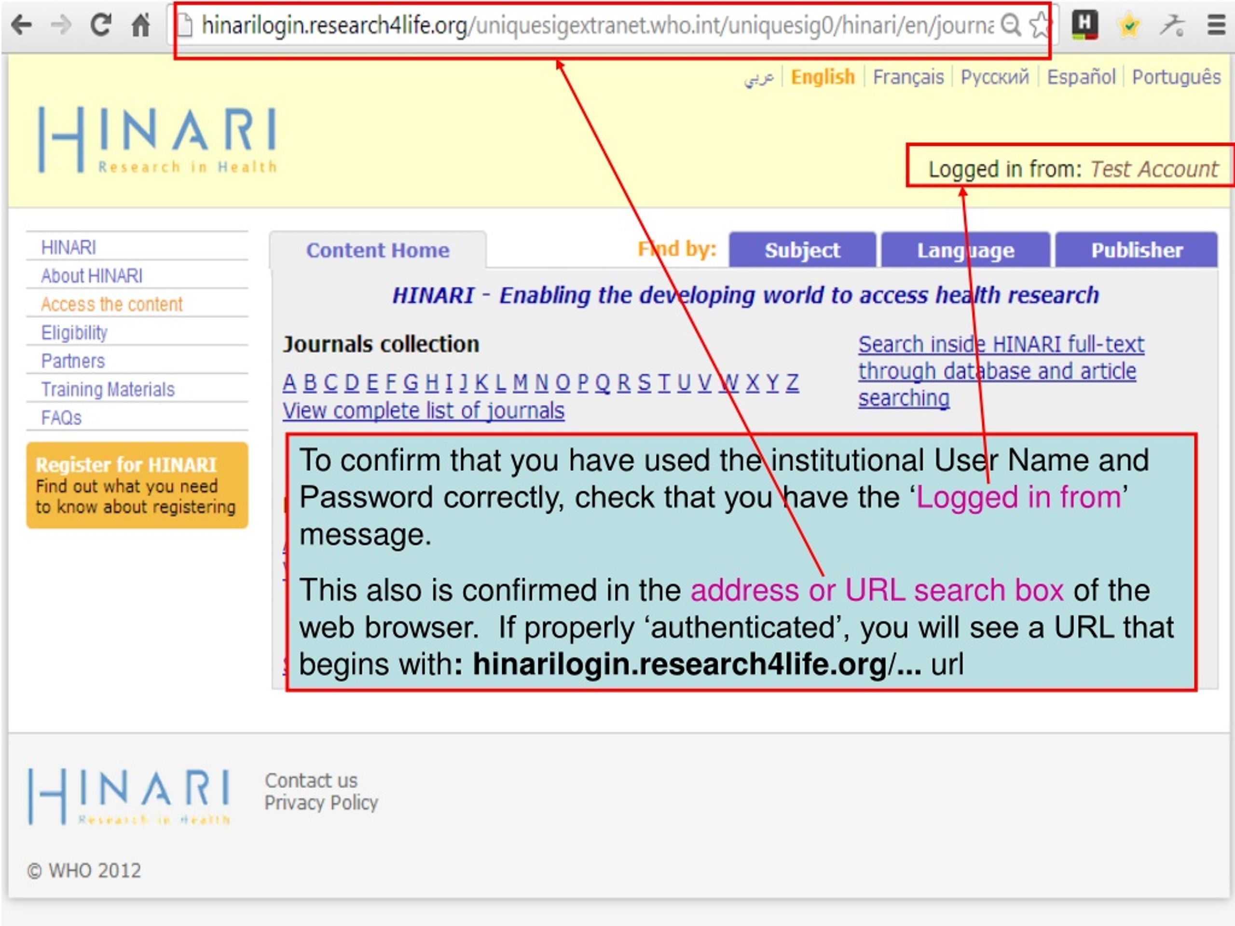Click journals letter N link
Image resolution: width=1235 pixels, height=926 pixels.
(542, 383)
